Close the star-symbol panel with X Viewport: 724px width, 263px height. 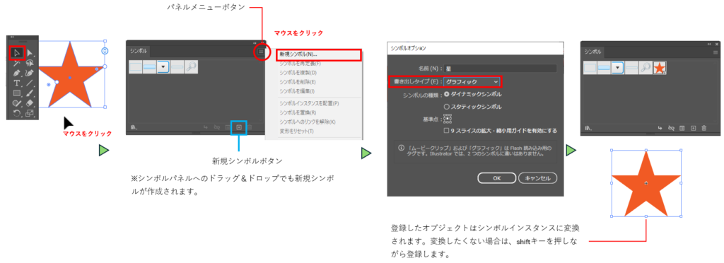tap(717, 44)
